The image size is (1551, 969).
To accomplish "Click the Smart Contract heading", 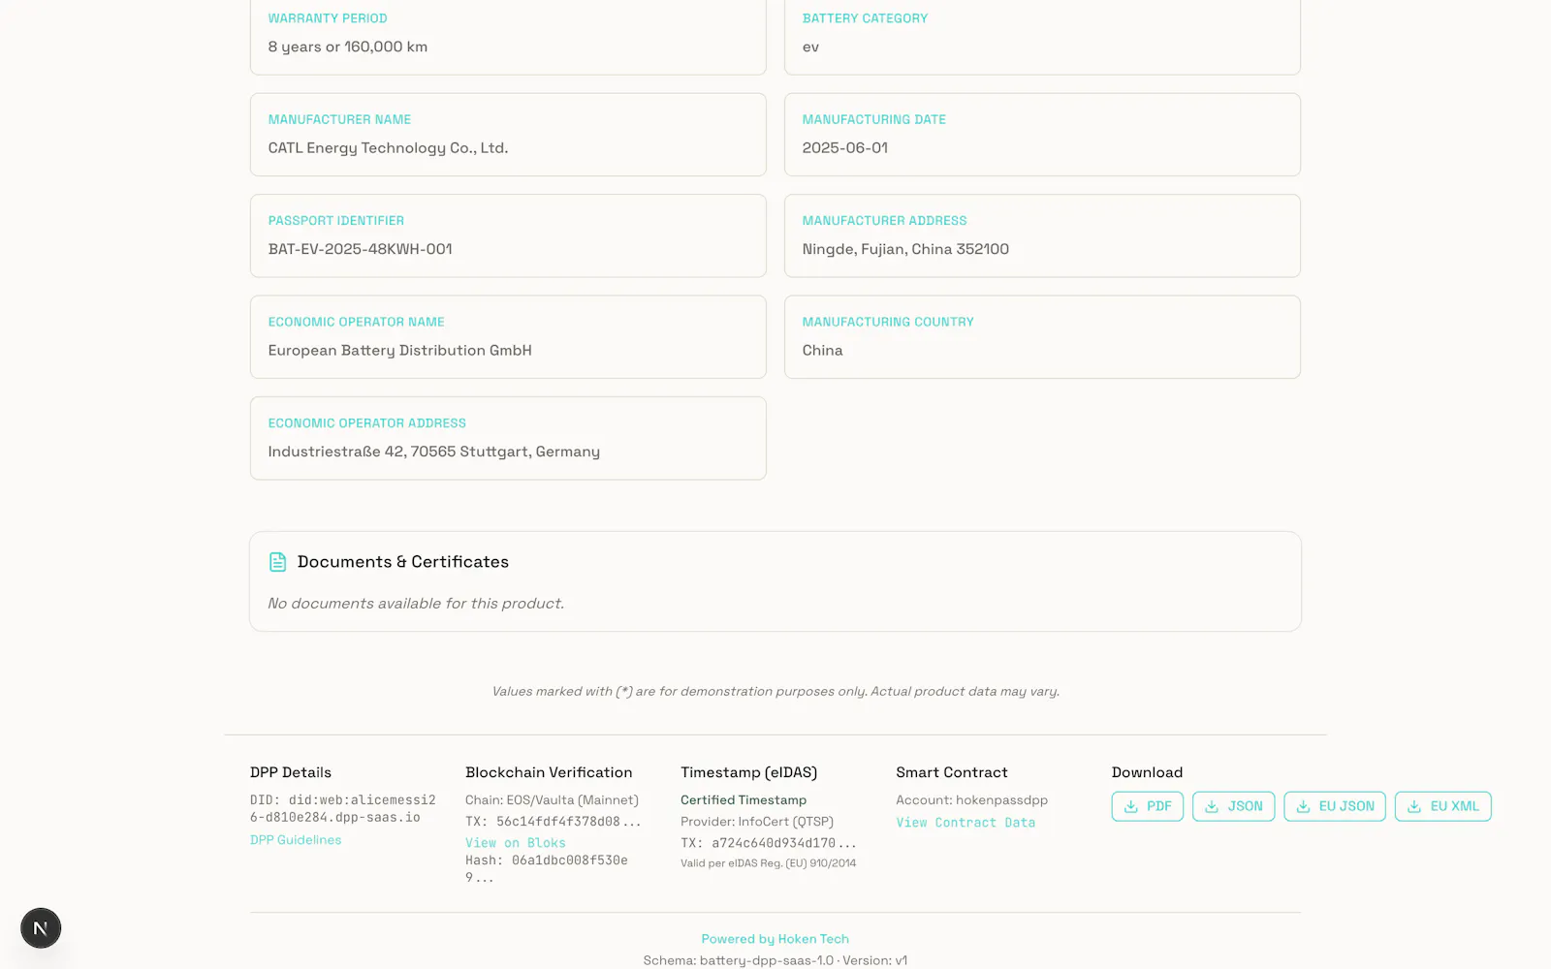I will [952, 772].
